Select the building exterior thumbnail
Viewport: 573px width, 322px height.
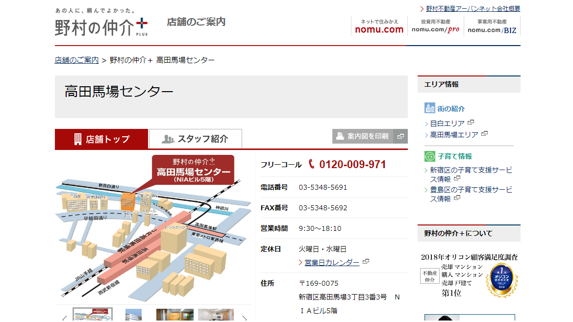tap(133, 315)
